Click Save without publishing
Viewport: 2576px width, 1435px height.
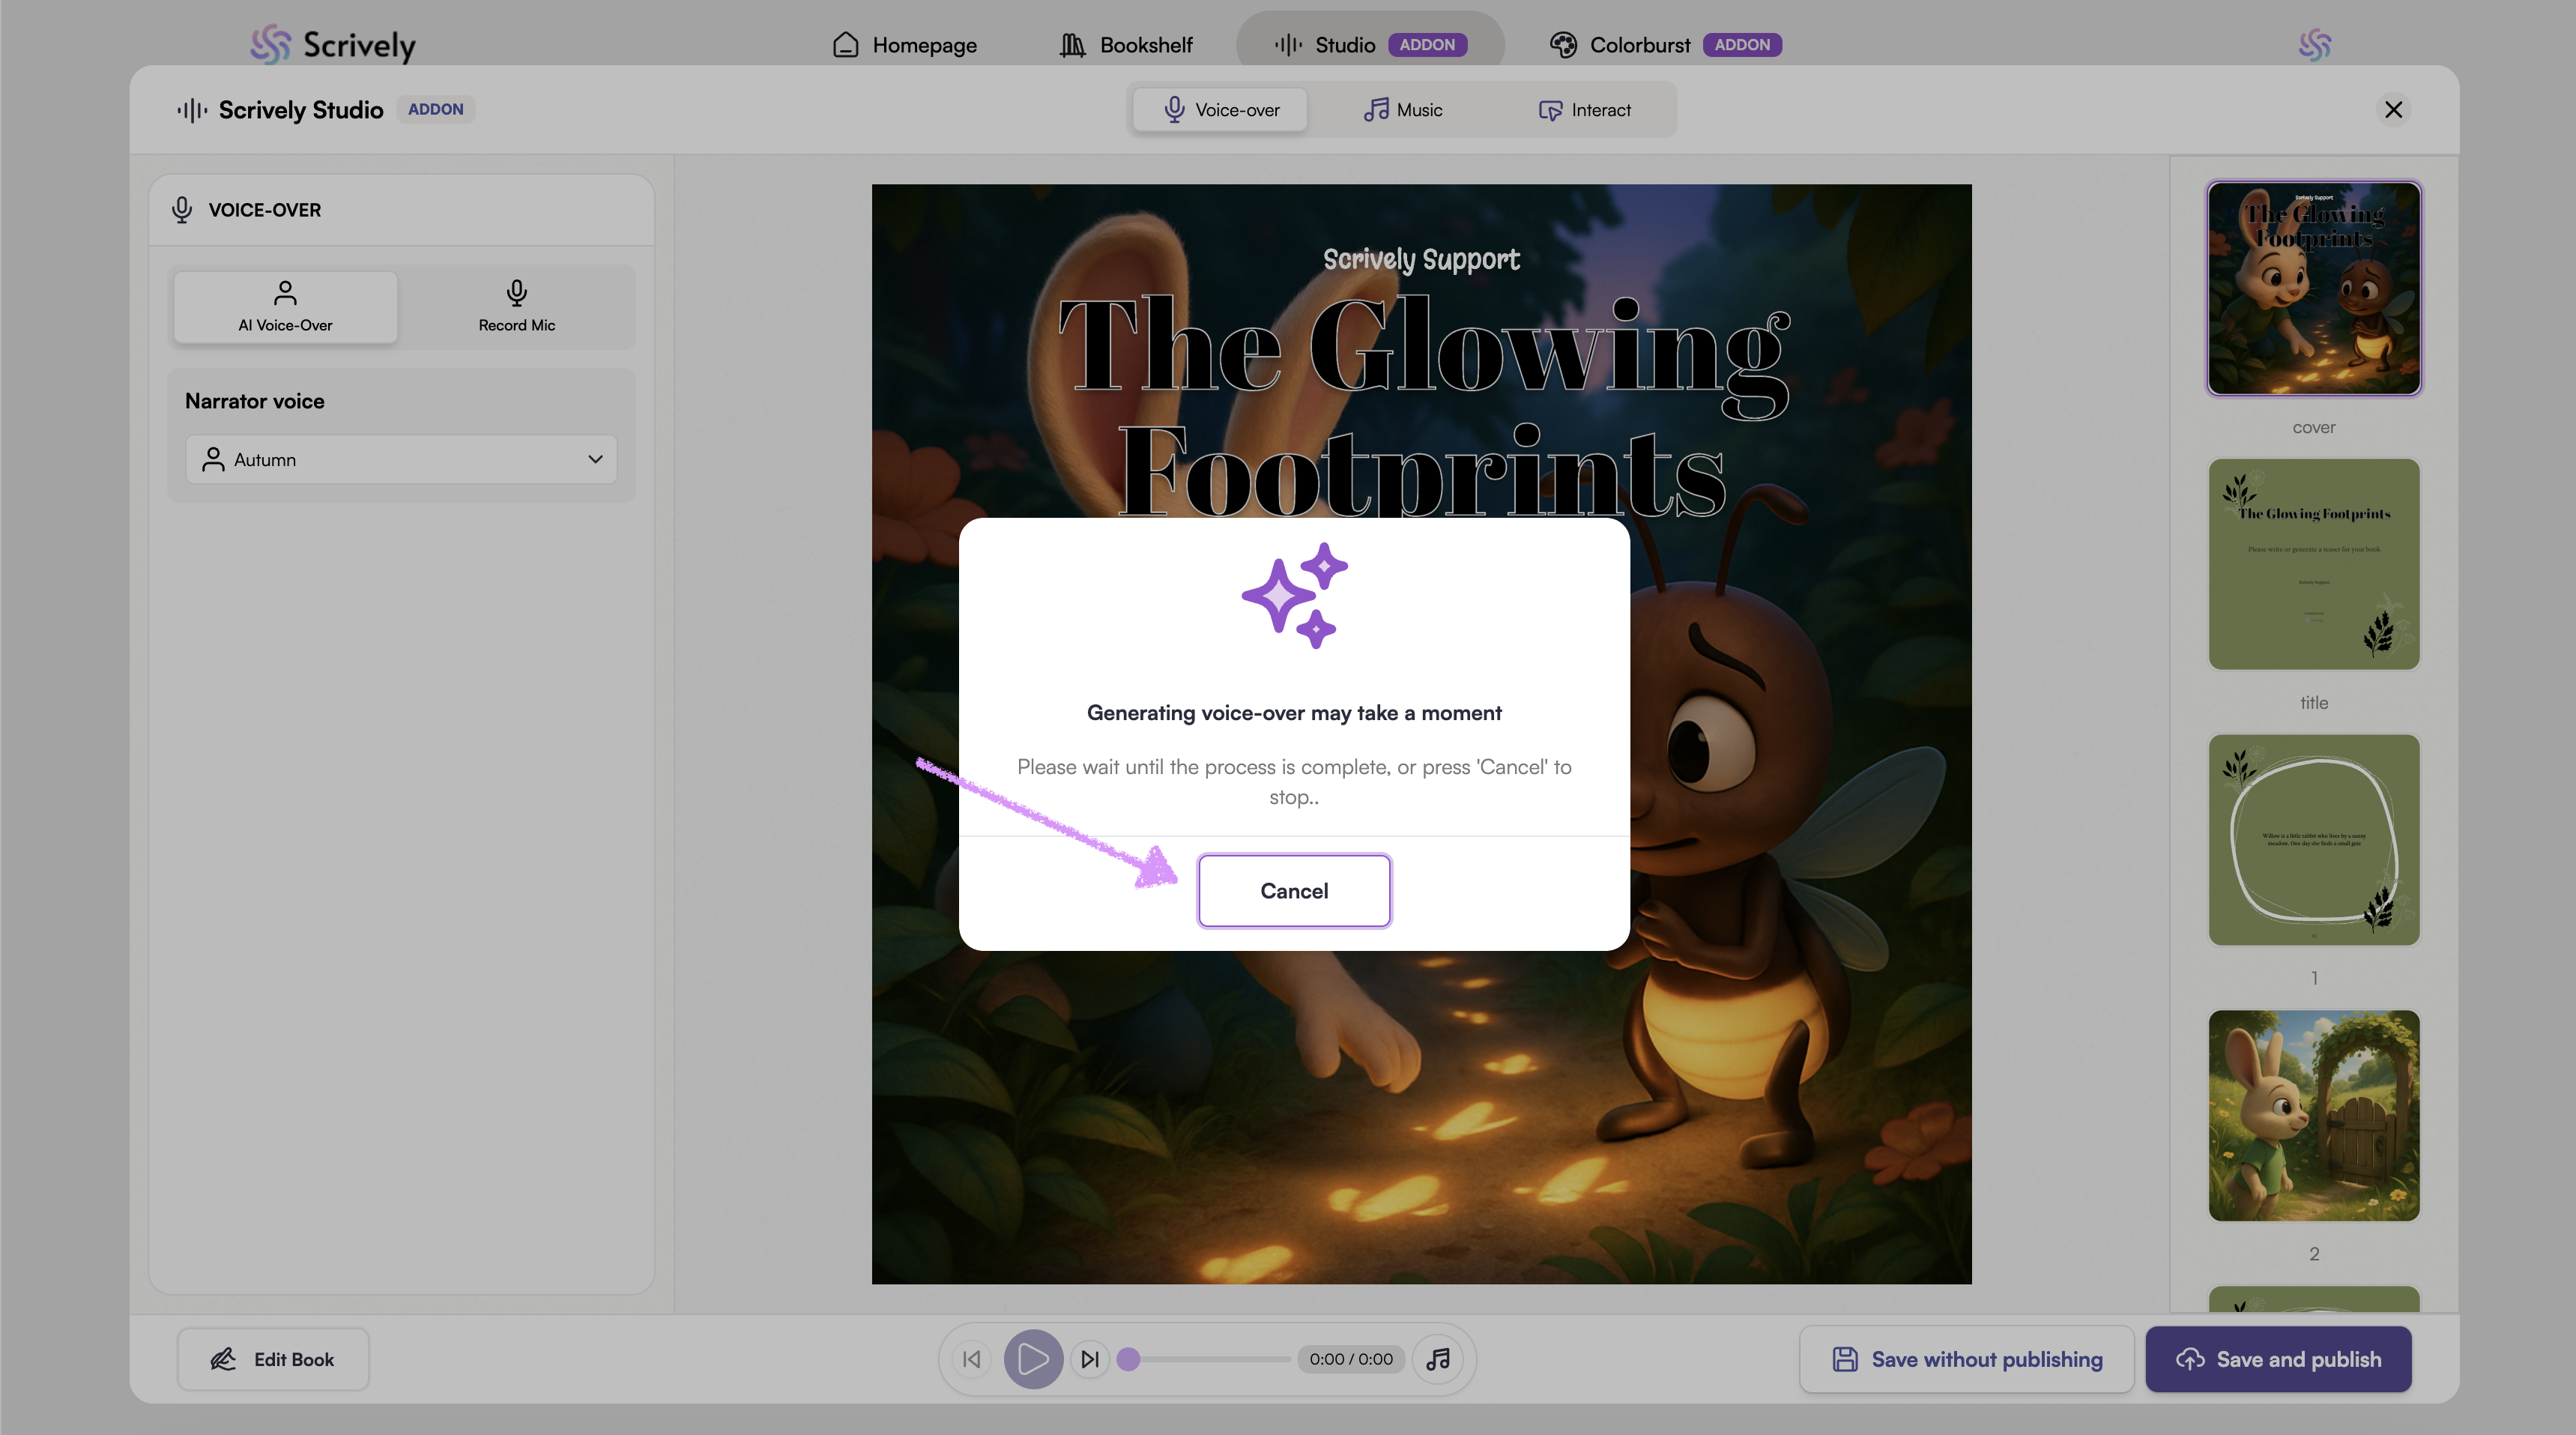1966,1359
